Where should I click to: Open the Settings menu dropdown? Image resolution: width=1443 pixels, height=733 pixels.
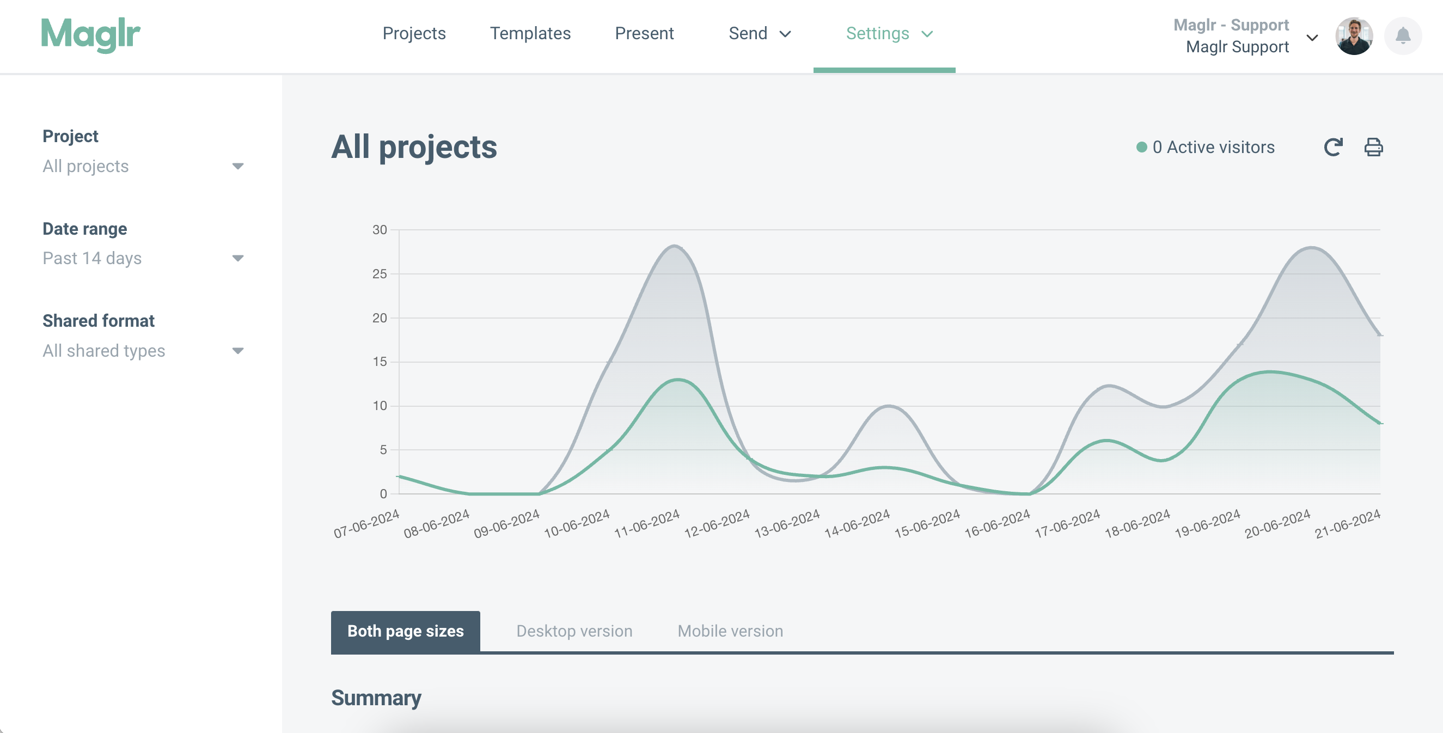click(889, 34)
